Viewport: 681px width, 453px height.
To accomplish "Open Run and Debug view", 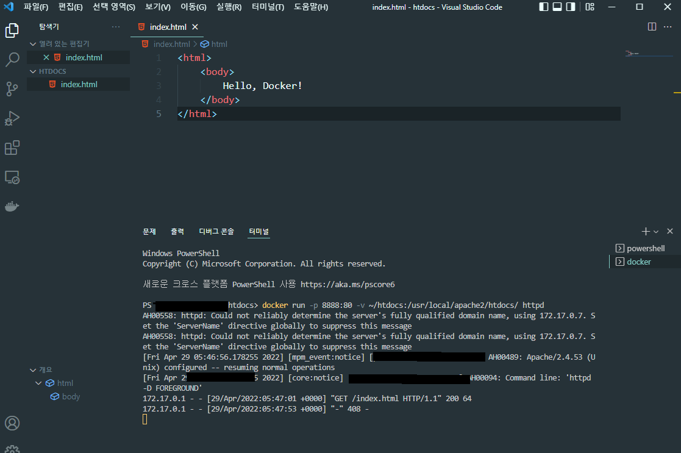I will click(x=12, y=118).
